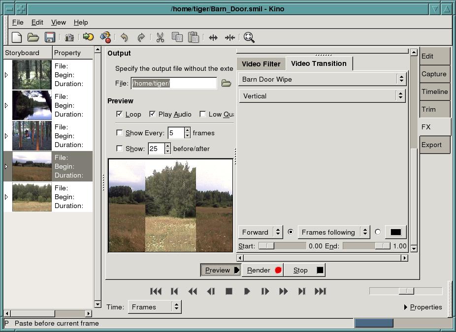
Task: Open the Export tab on the right
Action: pos(434,145)
